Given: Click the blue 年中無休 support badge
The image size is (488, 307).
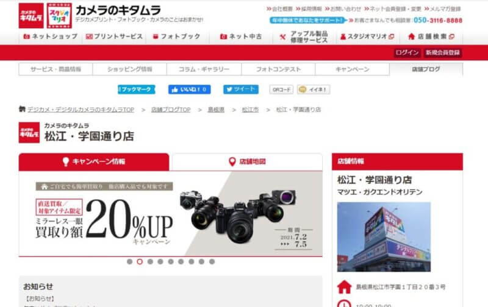Looking at the screenshot, I should point(308,20).
